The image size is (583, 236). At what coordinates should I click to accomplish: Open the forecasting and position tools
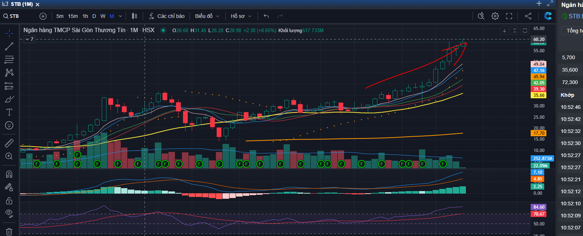click(9, 86)
